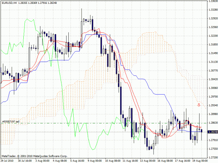The width and height of the screenshot is (218, 163).
Task: Click the time label '30 Jul 16:00'
Action: pos(25,161)
